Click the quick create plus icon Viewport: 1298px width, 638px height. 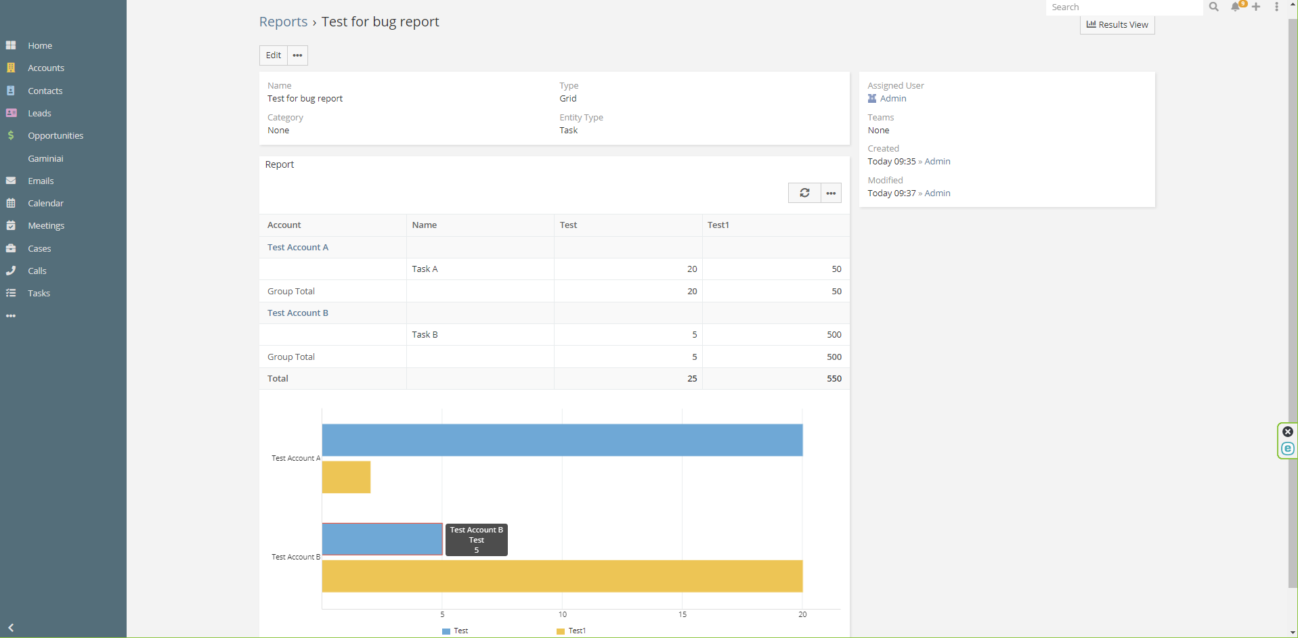point(1256,7)
